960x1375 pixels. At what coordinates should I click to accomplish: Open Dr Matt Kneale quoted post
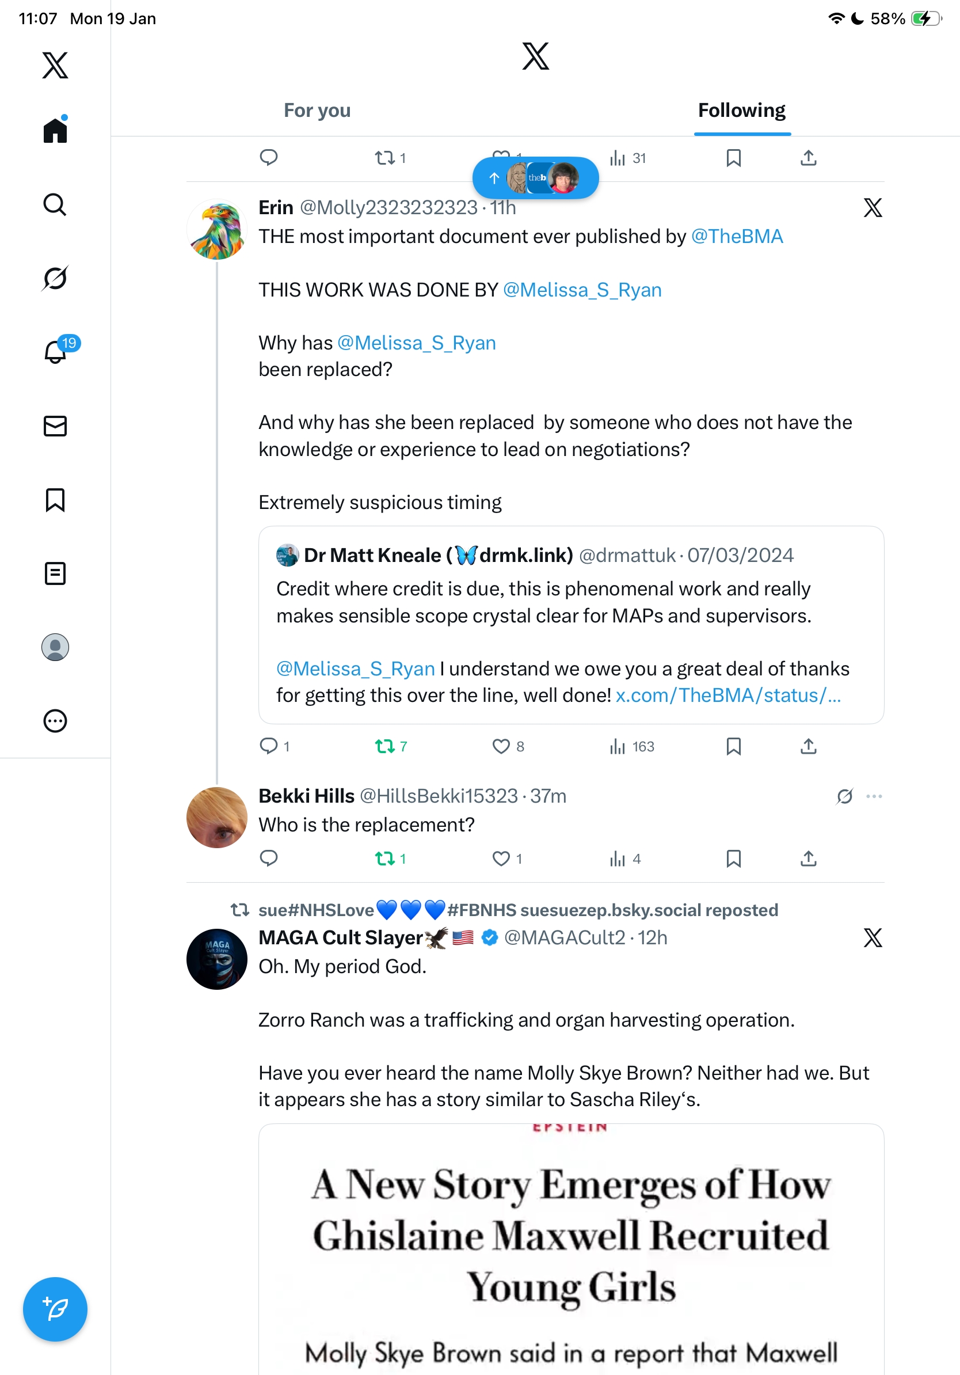570,624
